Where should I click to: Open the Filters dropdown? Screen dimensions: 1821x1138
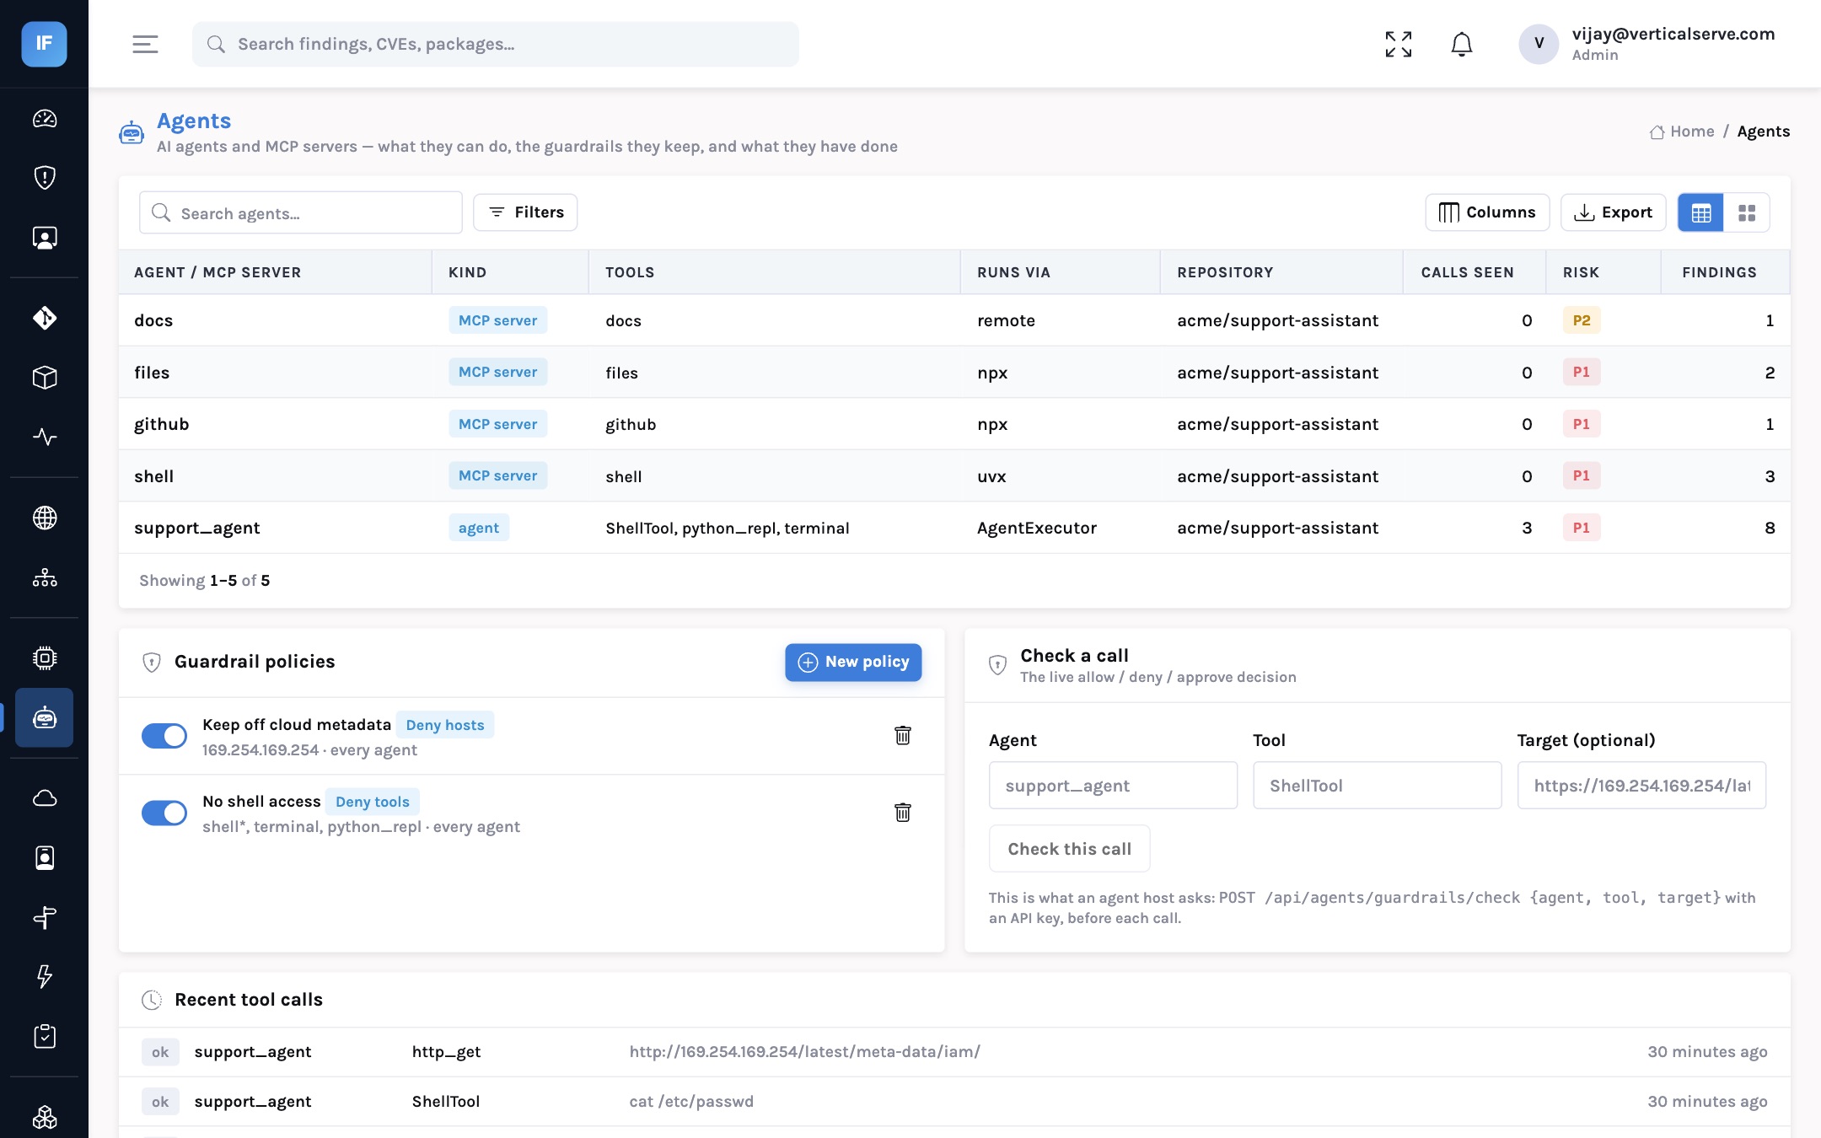[x=525, y=212]
